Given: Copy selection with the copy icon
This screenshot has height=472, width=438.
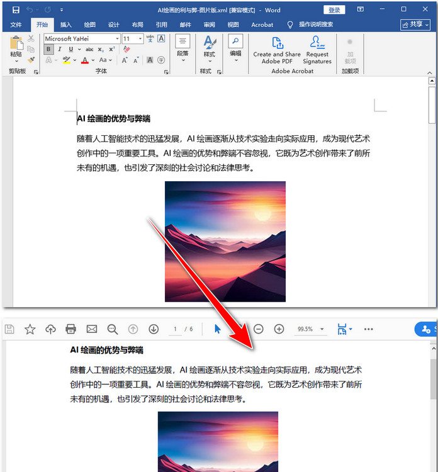Looking at the screenshot, I should pyautogui.click(x=31, y=49).
